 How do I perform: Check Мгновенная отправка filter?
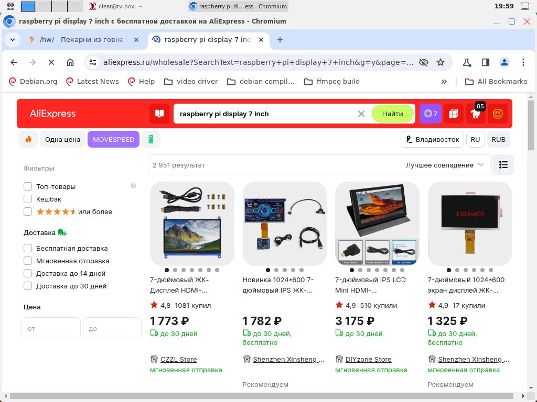28,261
